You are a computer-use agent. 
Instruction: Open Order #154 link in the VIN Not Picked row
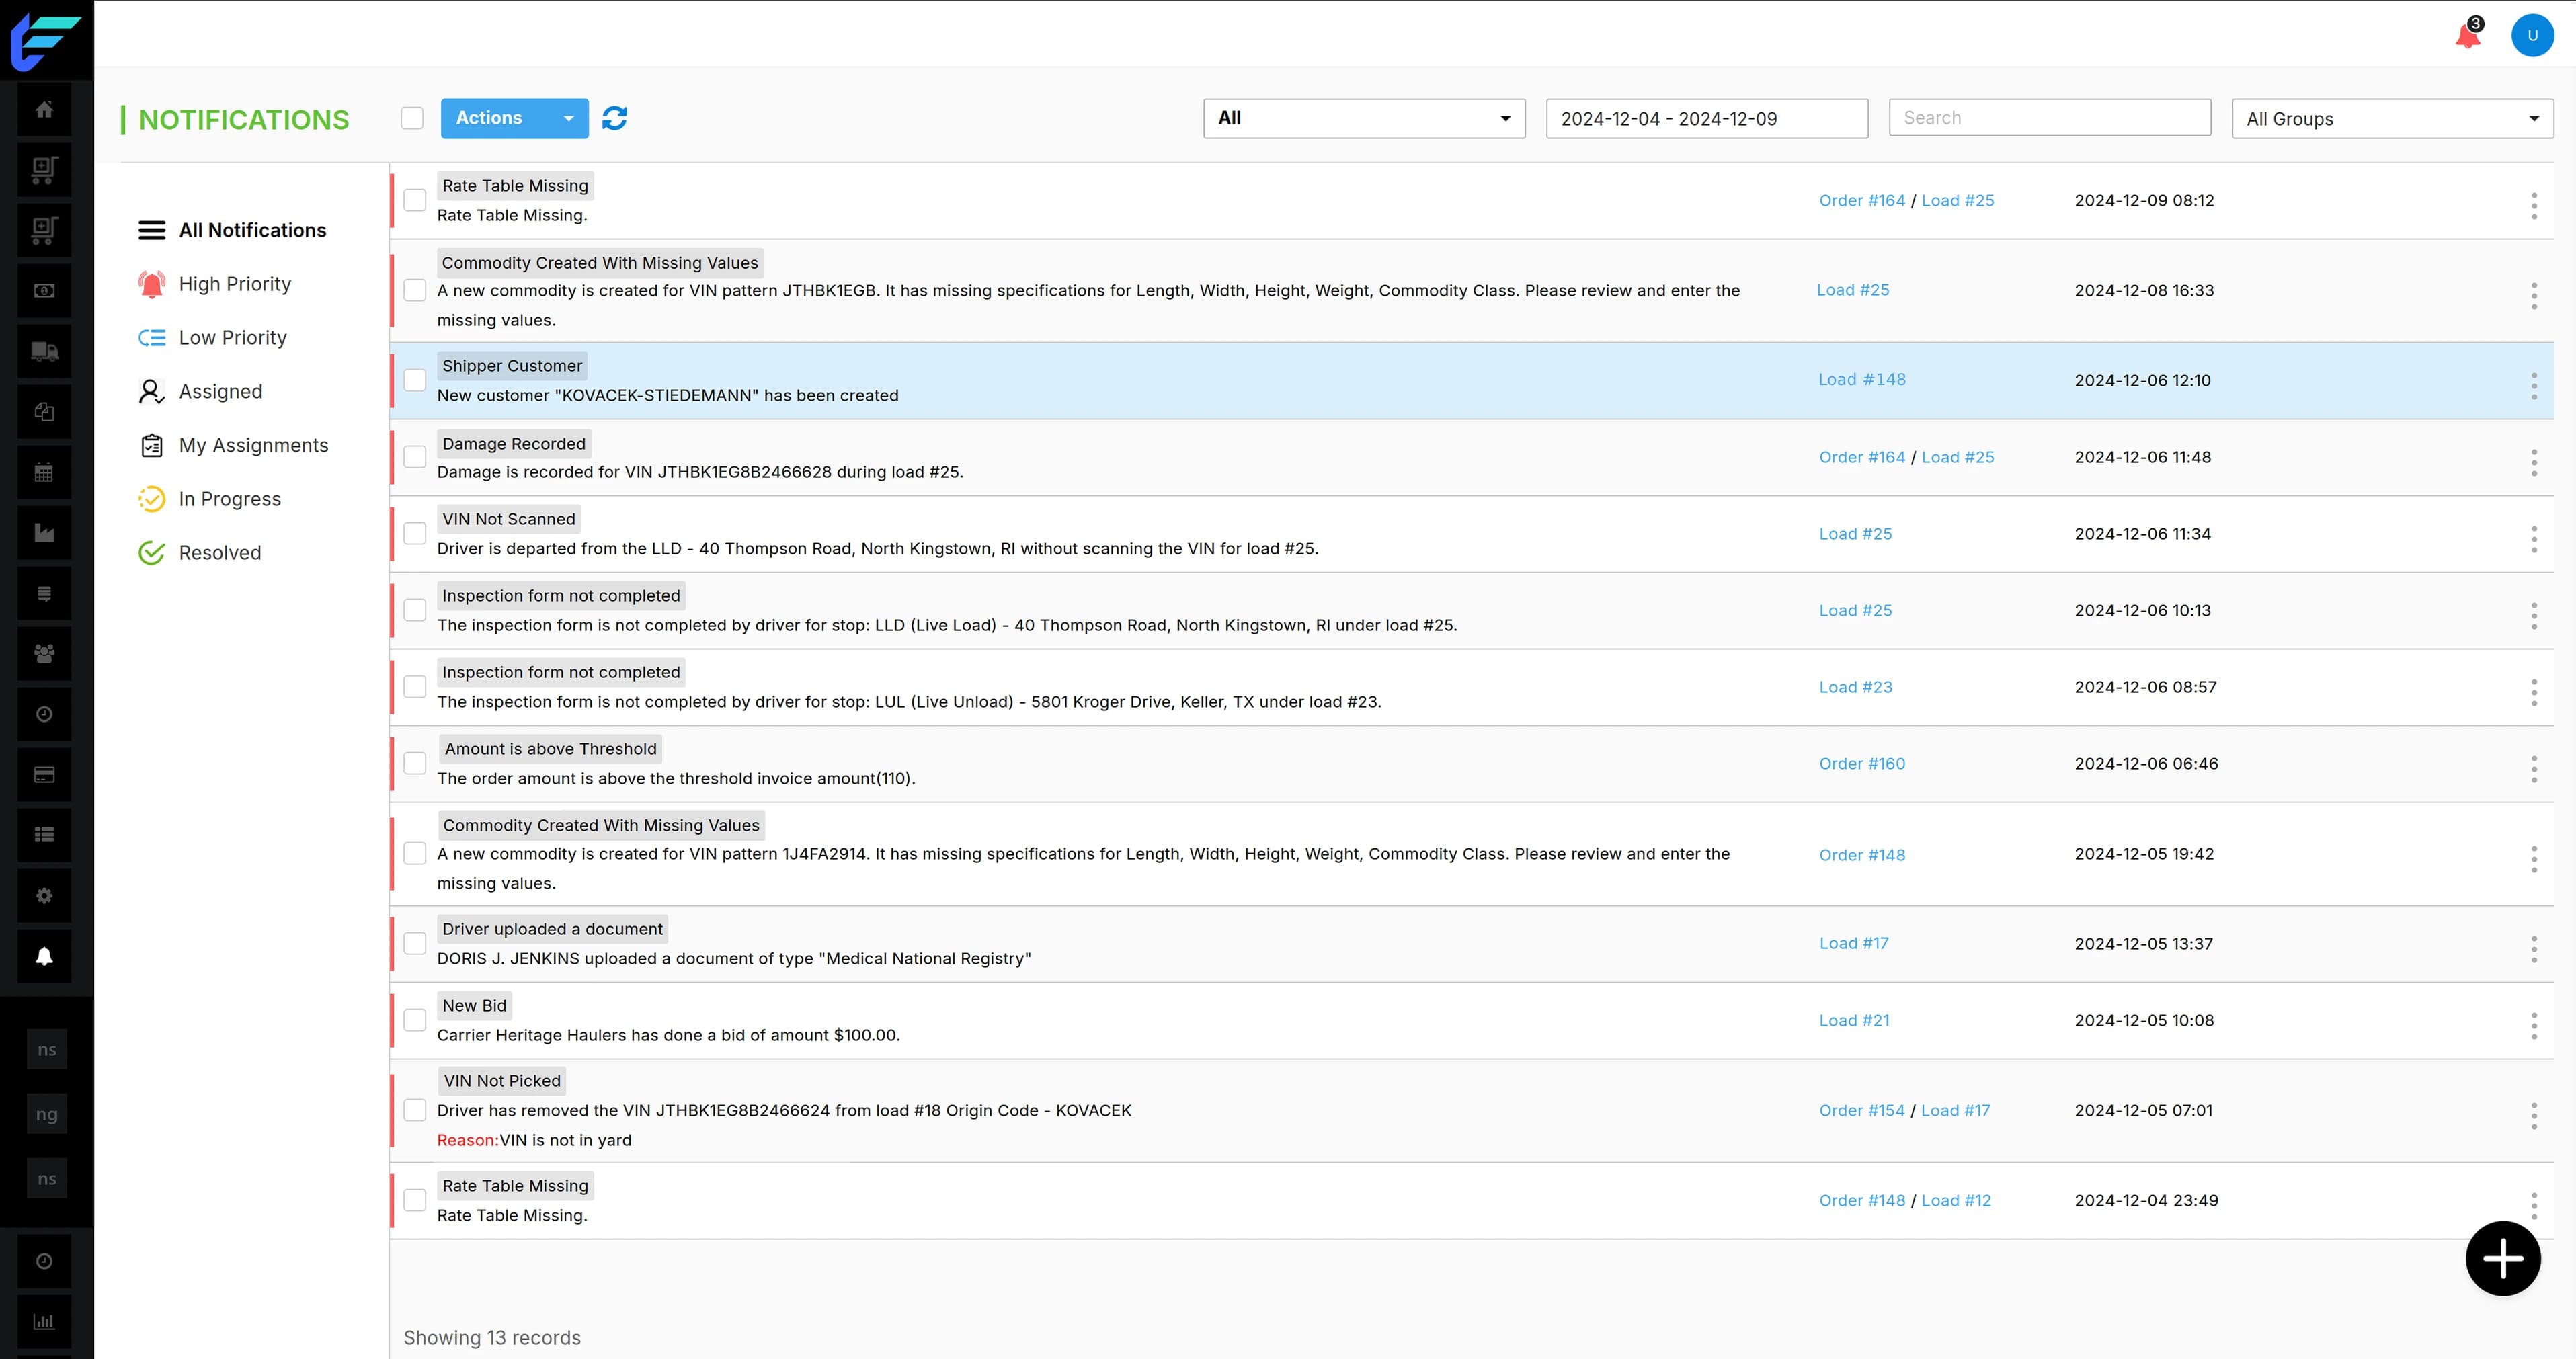pos(1861,1110)
